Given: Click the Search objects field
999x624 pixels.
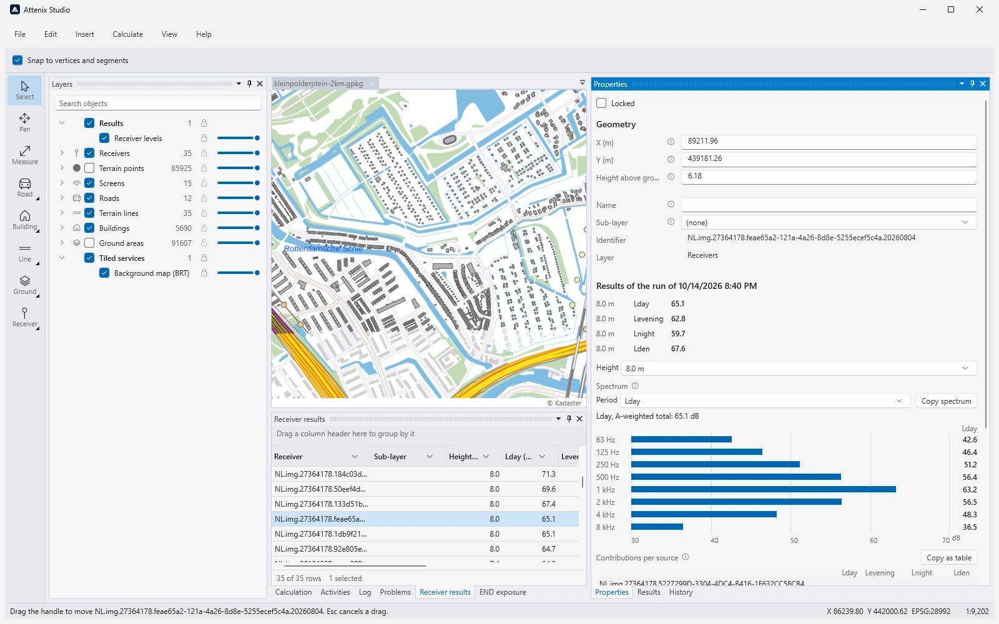Looking at the screenshot, I should coord(157,104).
